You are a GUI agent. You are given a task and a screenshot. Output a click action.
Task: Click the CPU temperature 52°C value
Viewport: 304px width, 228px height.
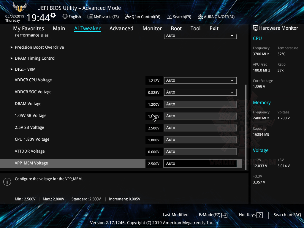281,54
